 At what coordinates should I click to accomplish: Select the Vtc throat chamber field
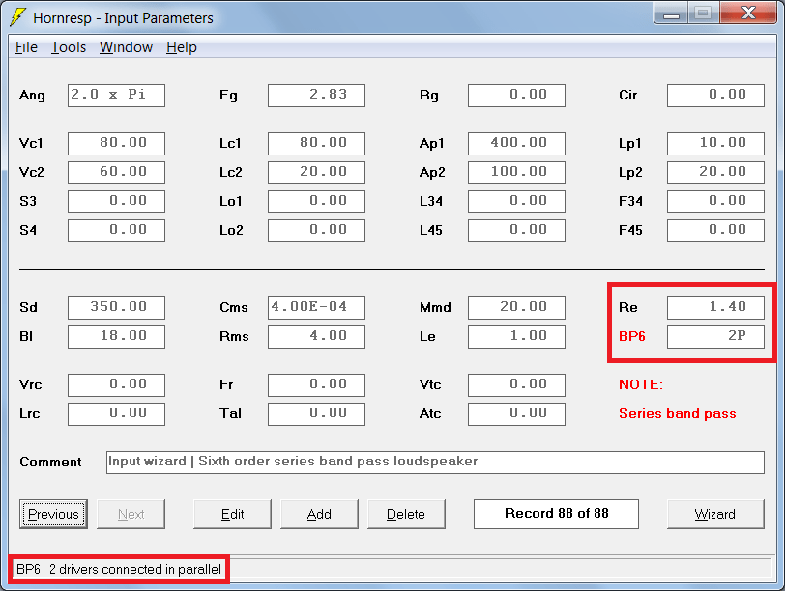pyautogui.click(x=516, y=385)
